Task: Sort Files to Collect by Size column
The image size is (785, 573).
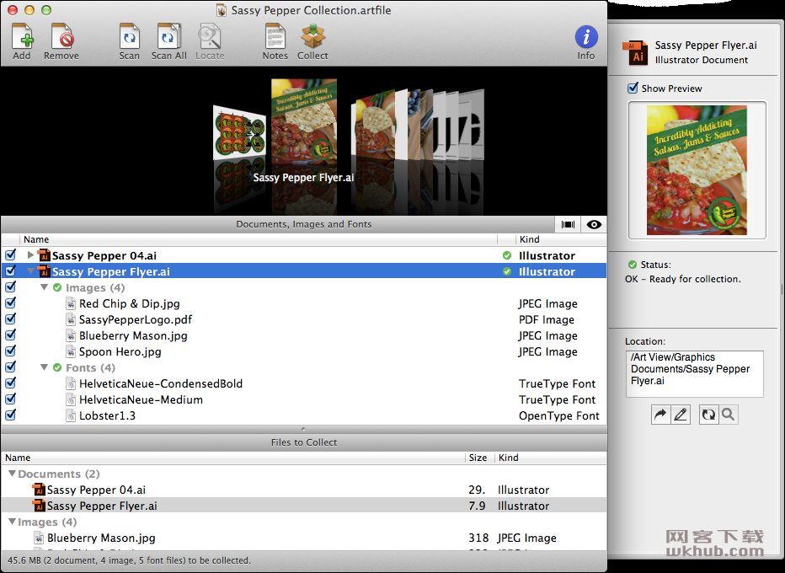Action: pyautogui.click(x=479, y=458)
